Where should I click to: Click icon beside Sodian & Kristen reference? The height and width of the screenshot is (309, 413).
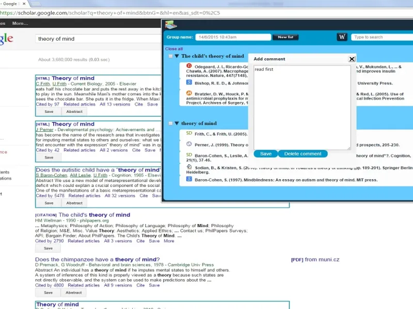point(189,166)
